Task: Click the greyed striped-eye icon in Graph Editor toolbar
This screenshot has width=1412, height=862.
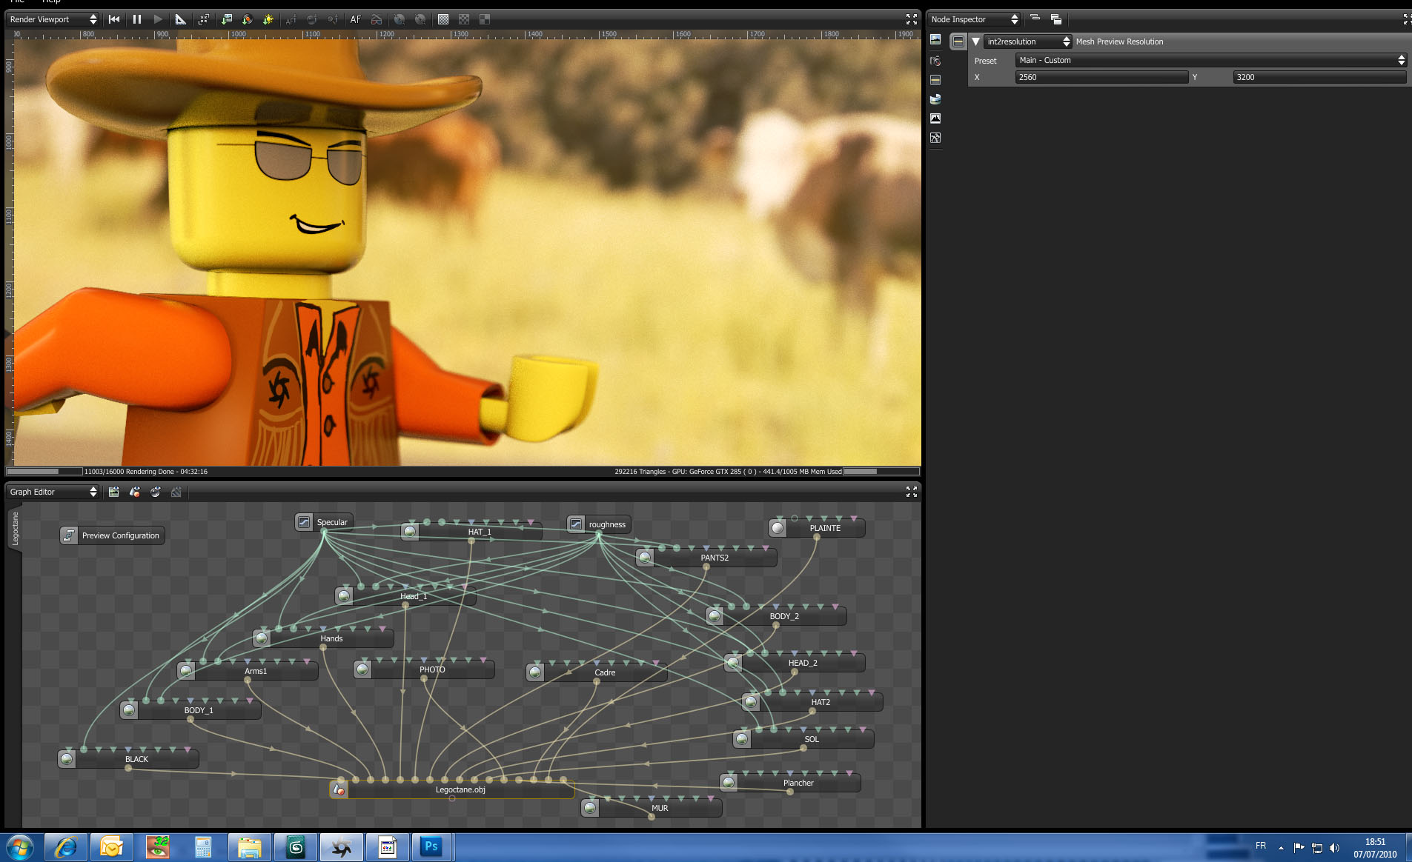Action: [x=176, y=492]
